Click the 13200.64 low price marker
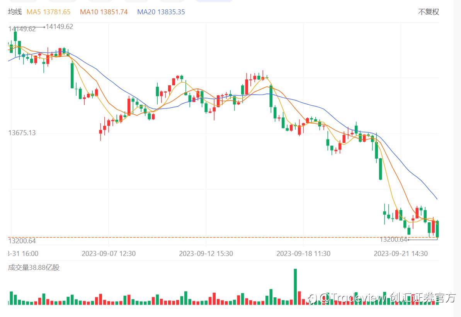 (393, 239)
